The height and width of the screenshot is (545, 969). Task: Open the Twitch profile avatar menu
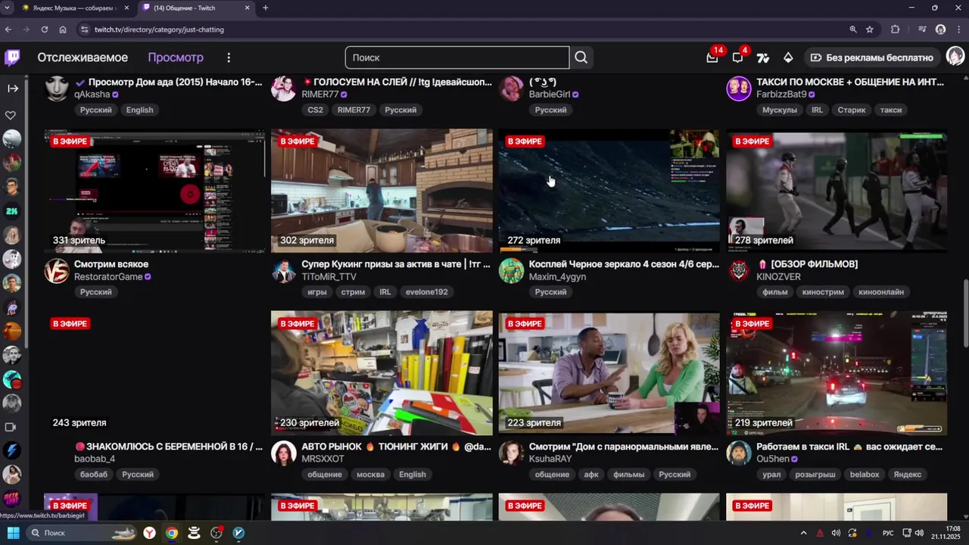tap(955, 58)
